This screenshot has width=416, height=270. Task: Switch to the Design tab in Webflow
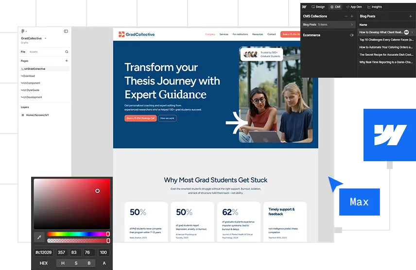318,7
